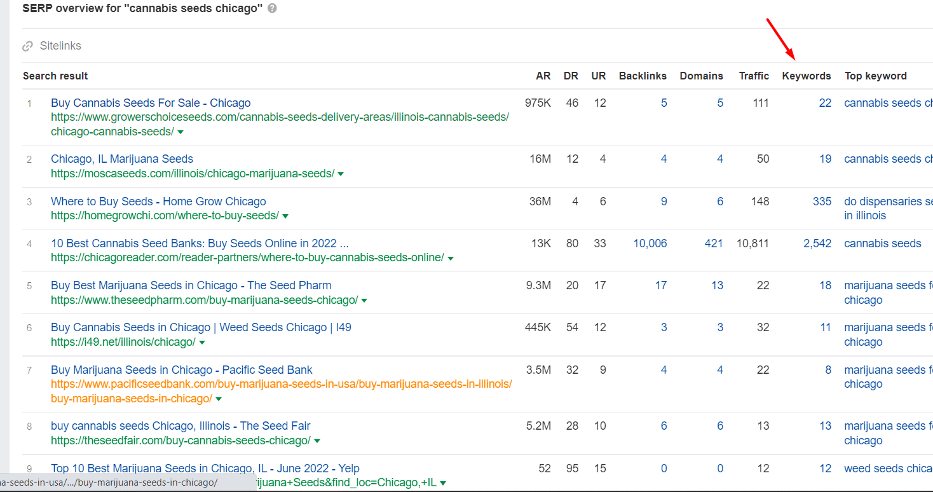Image resolution: width=933 pixels, height=492 pixels.
Task: Open '10 Best Cannabis Seed Banks' result title
Action: [x=200, y=243]
